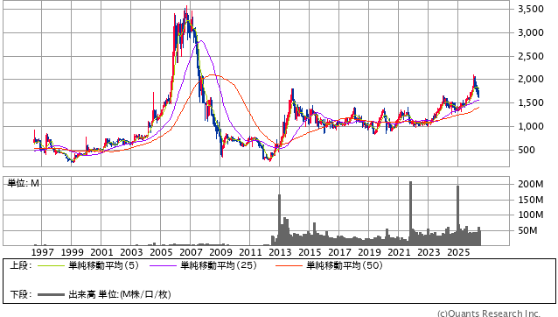
Task: Click the red 単純移動平均(50) legend line
Action: 289,265
